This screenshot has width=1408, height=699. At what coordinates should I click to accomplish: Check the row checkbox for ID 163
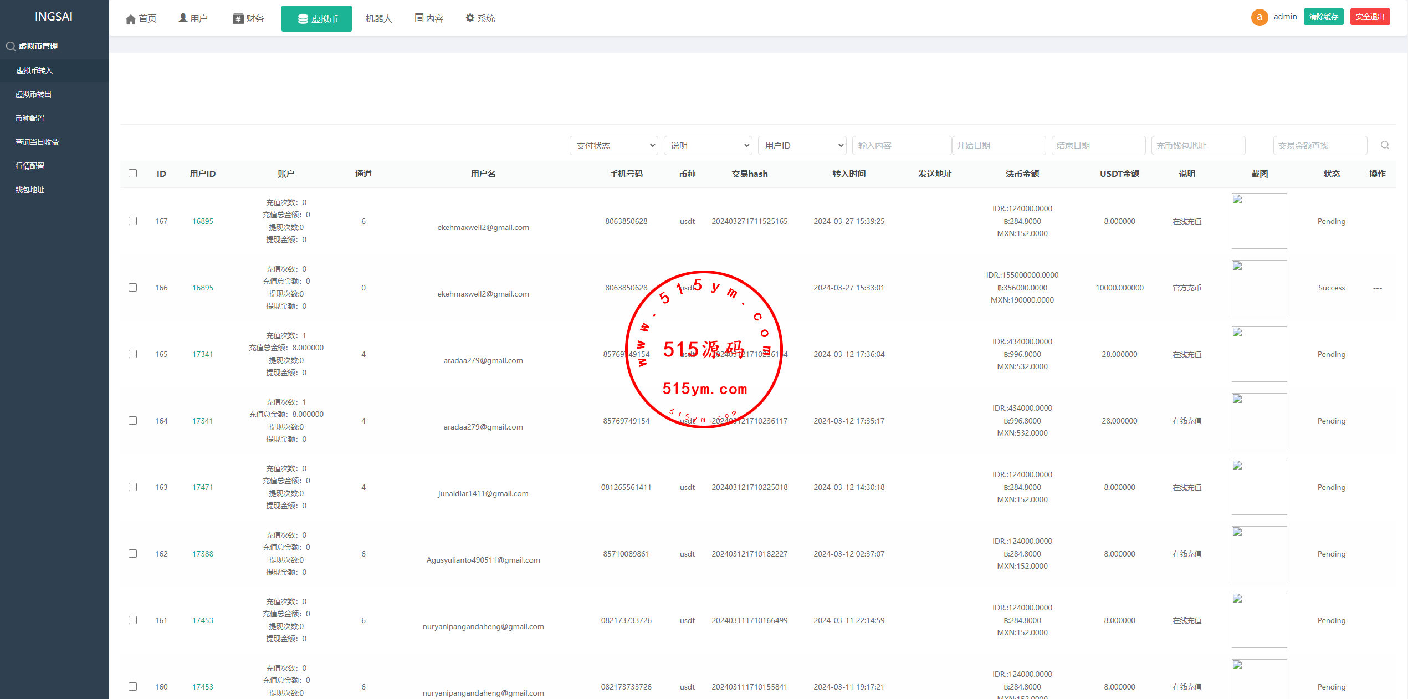click(133, 487)
